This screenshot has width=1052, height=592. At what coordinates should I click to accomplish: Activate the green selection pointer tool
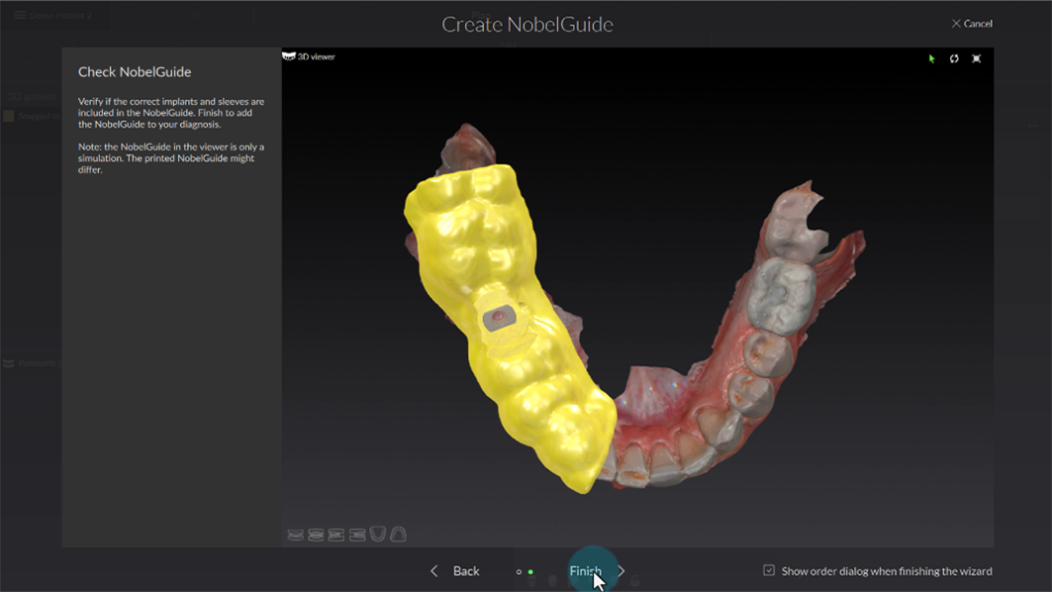tap(931, 58)
